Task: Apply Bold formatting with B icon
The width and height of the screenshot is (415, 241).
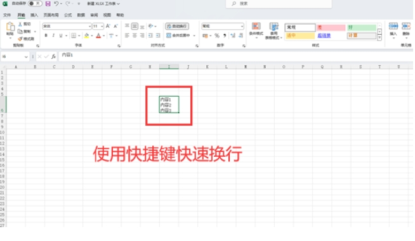Action: pos(46,35)
